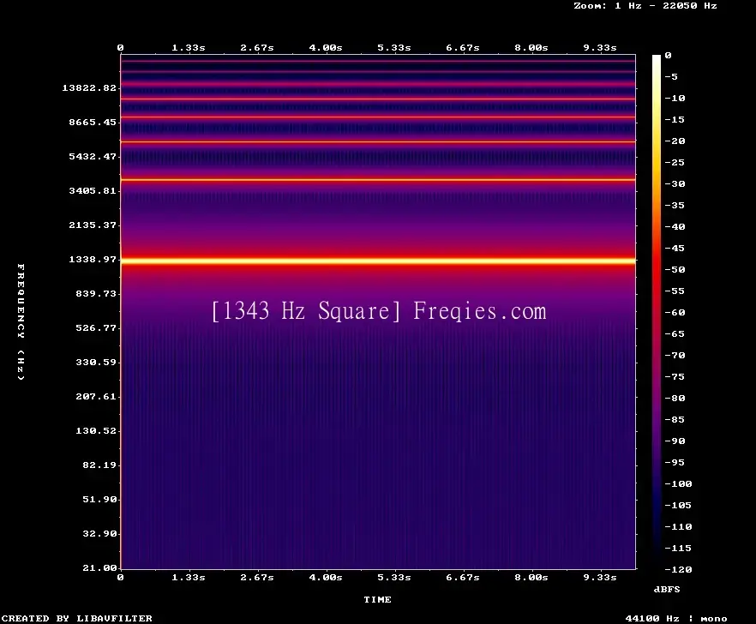Select the 21.00 frequency axis label

pyautogui.click(x=99, y=567)
